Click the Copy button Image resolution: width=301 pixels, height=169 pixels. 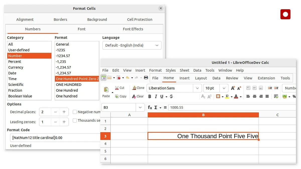(x=121, y=96)
